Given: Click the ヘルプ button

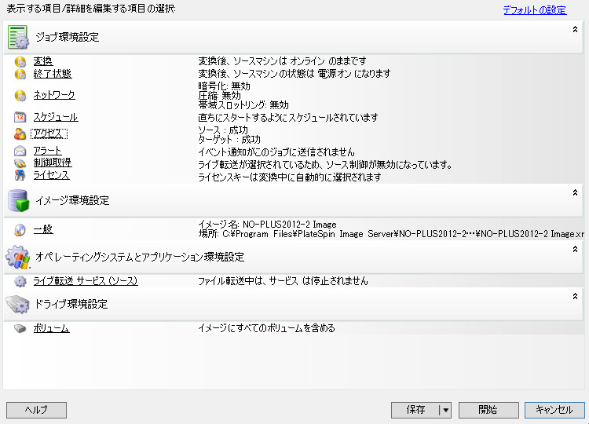Looking at the screenshot, I should [36, 410].
